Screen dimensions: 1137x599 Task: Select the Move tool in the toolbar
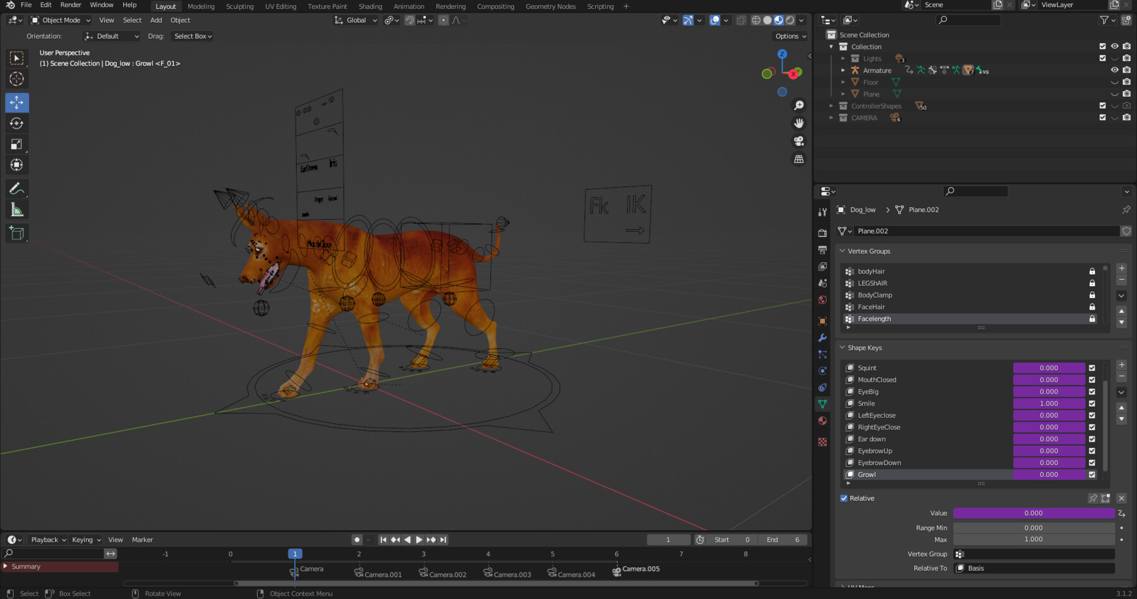point(17,102)
